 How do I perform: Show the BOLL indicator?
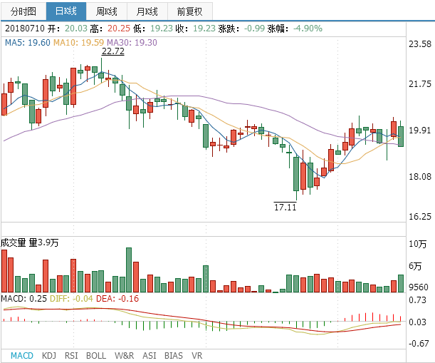(x=96, y=355)
